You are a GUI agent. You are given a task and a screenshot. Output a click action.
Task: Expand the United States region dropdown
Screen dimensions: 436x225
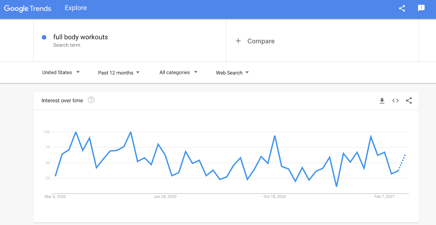pos(61,72)
